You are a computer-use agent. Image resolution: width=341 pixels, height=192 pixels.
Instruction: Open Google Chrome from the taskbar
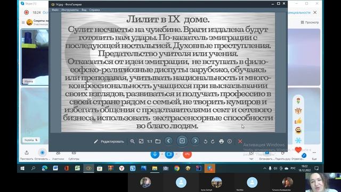tap(176, 169)
